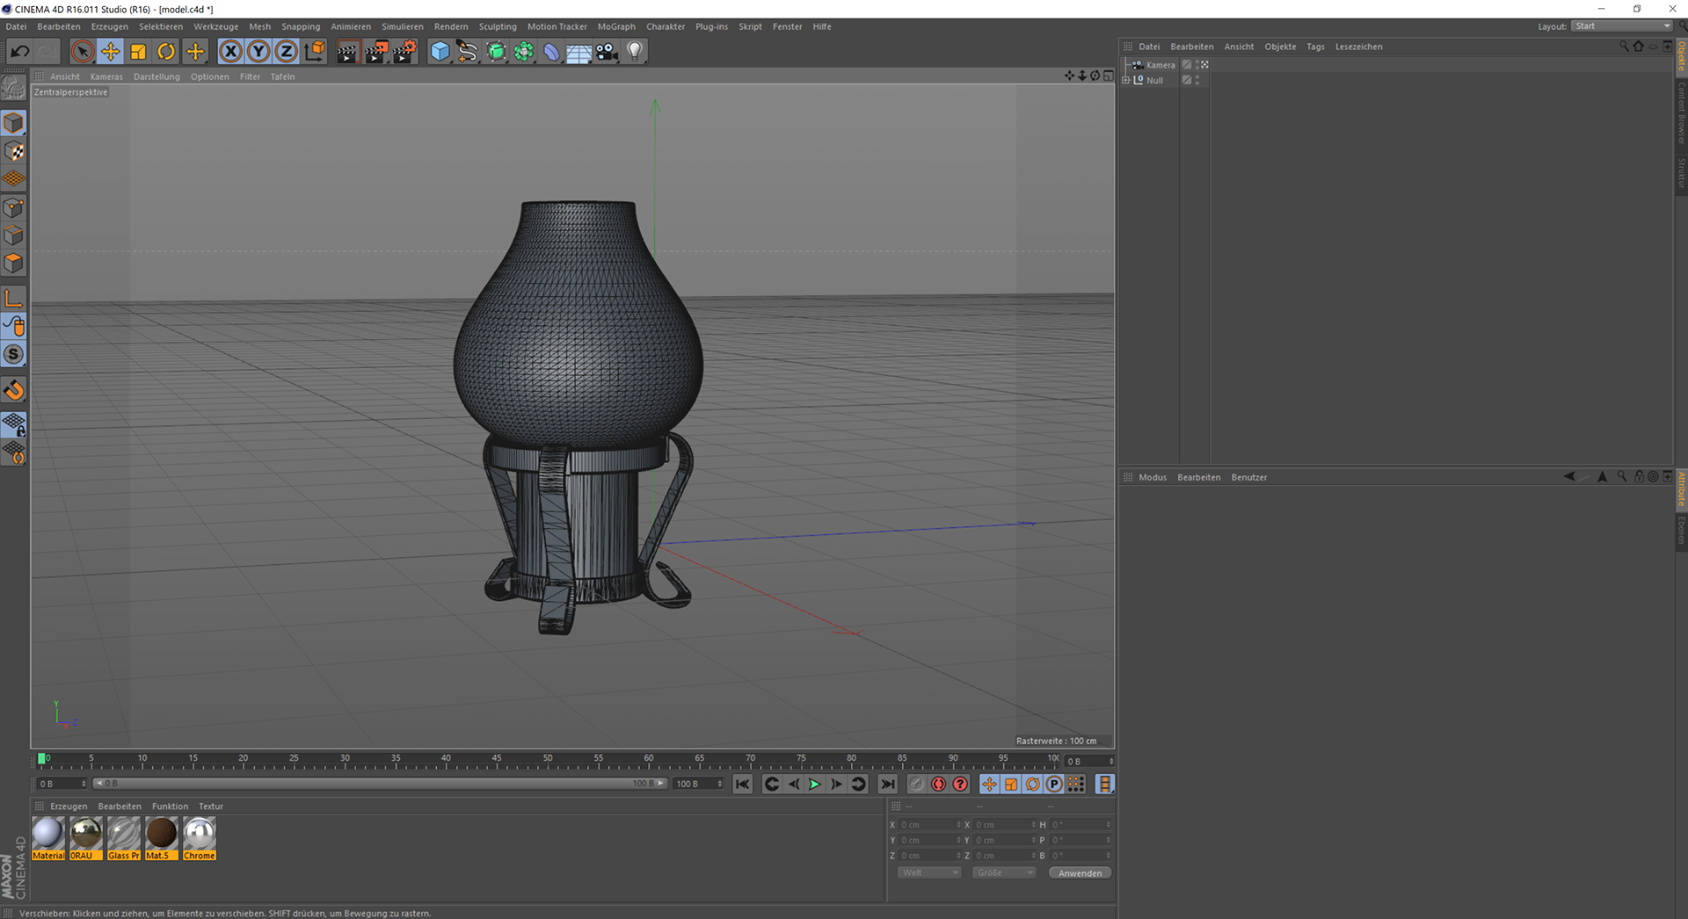
Task: Open the Größe size dropdown
Action: coord(1004,872)
